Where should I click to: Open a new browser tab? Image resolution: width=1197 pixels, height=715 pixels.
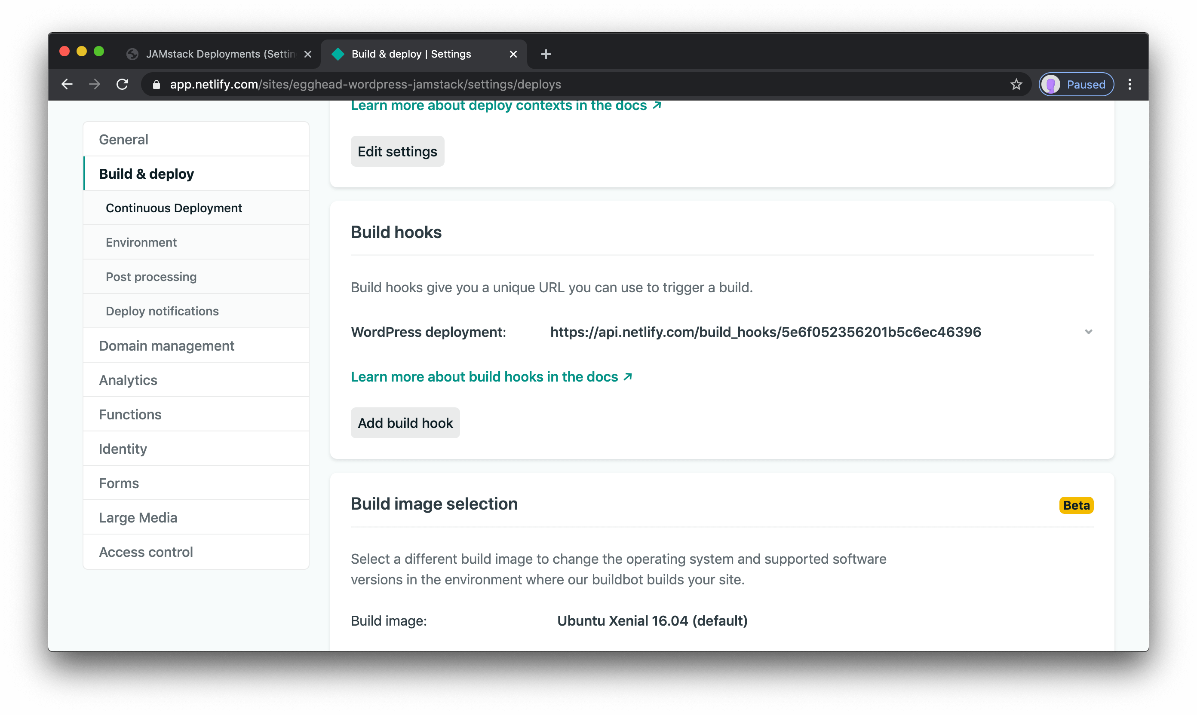coord(545,54)
